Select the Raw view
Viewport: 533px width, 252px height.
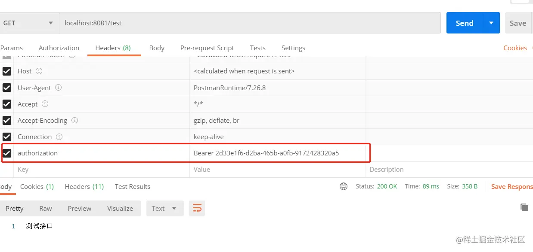[46, 209]
